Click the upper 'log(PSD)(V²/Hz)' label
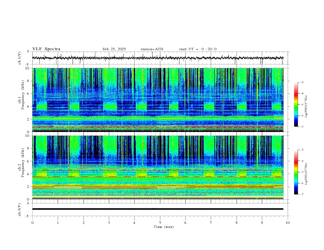324x250 pixels. click(306, 107)
